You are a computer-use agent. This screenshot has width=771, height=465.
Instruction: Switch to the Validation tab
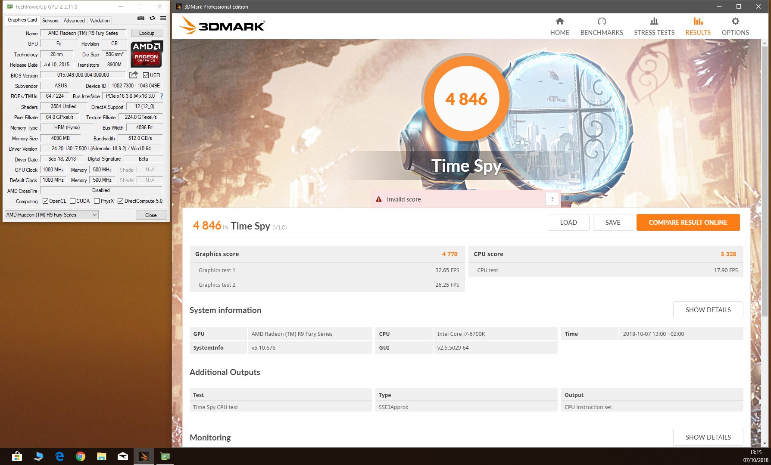point(100,20)
